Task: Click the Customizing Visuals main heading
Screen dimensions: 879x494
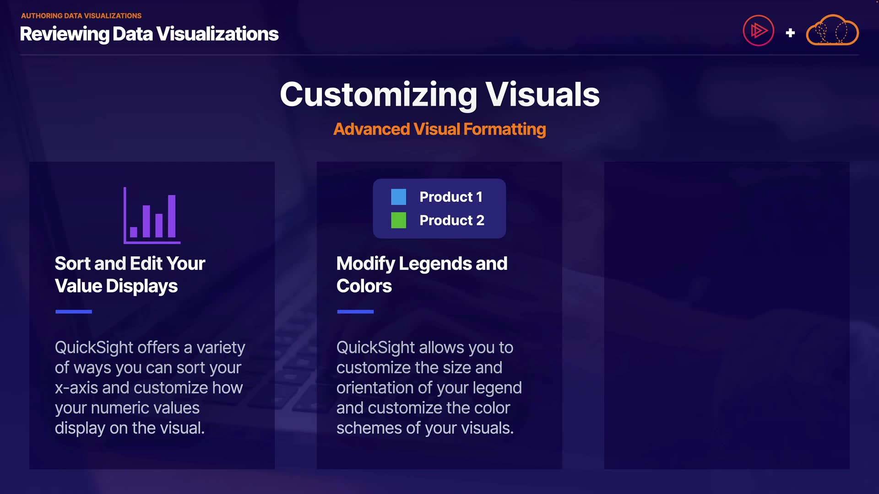Action: tap(439, 95)
